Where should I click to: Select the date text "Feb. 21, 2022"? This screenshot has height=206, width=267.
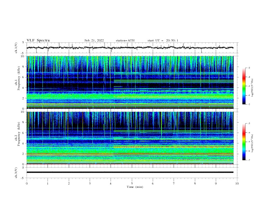click(94, 40)
